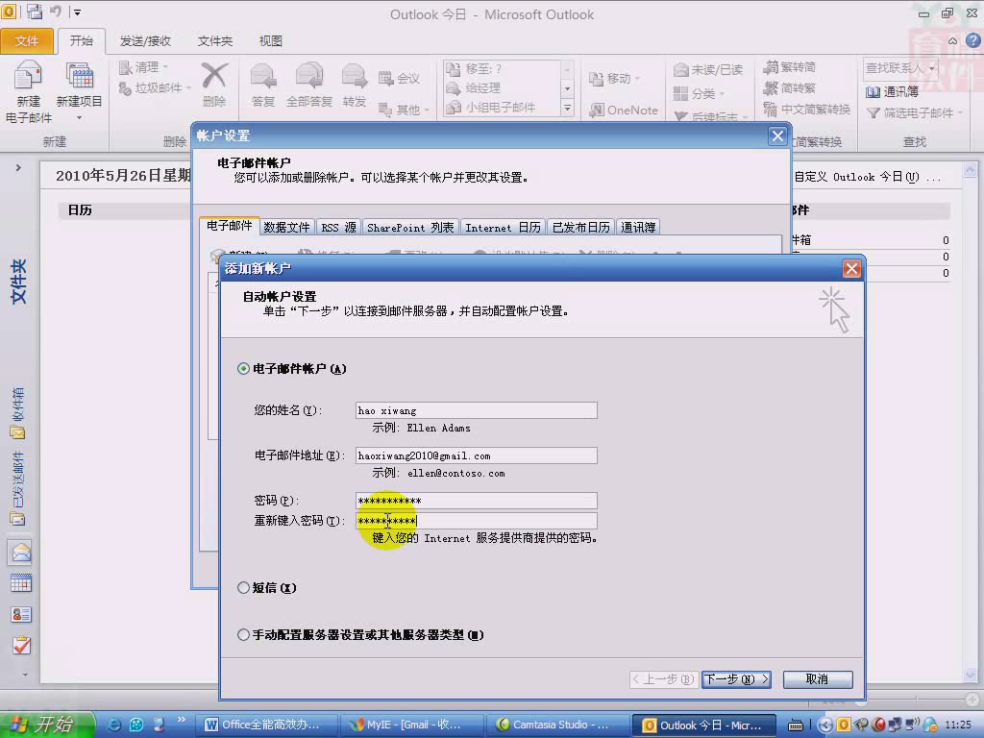This screenshot has width=984, height=738.
Task: Select Published Calendars (已发布日历) tab
Action: pyautogui.click(x=580, y=227)
